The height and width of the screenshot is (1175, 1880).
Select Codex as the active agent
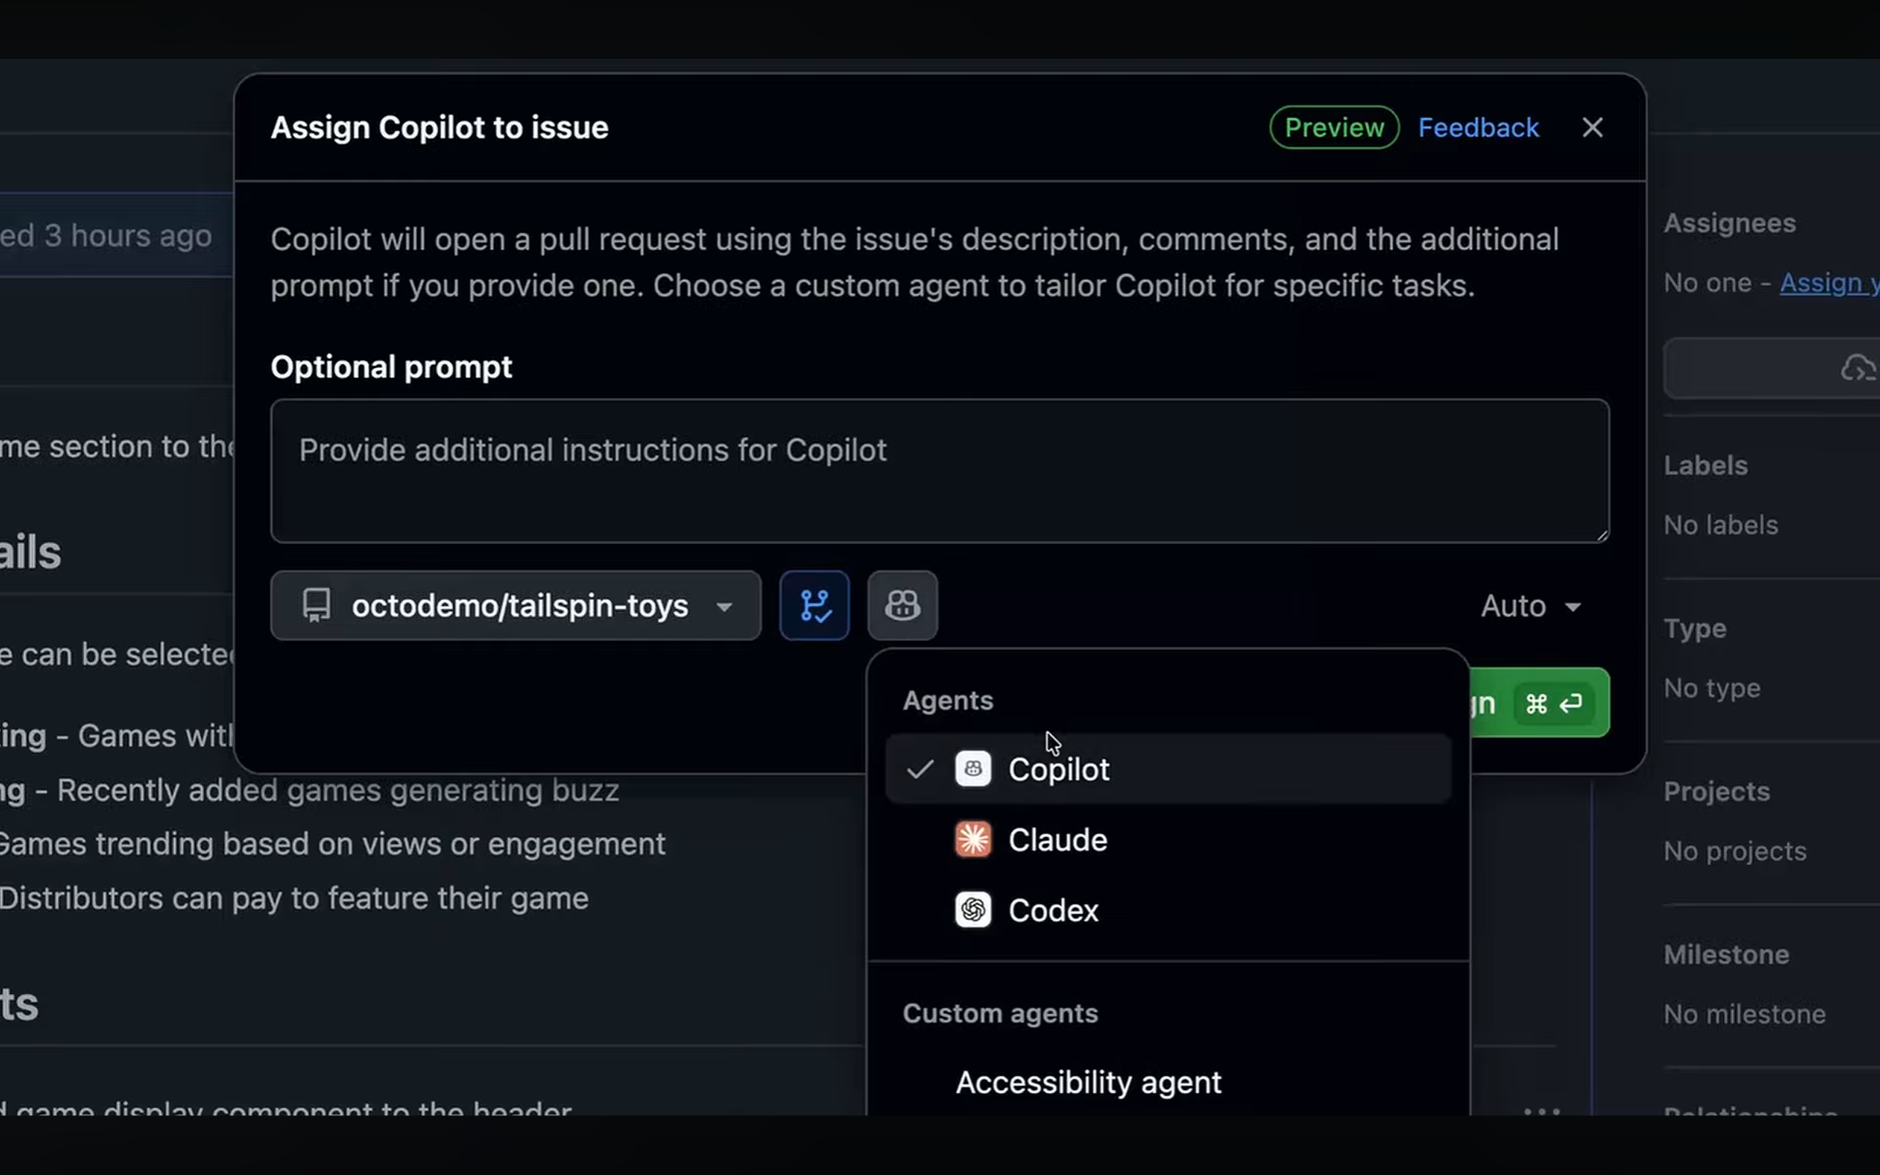point(1053,910)
